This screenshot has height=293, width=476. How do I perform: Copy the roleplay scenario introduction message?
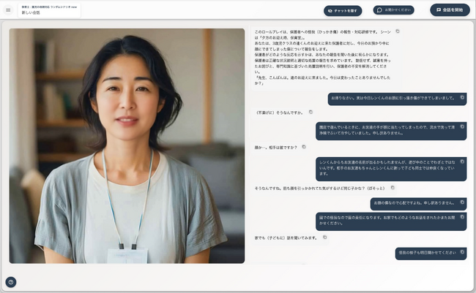[398, 31]
